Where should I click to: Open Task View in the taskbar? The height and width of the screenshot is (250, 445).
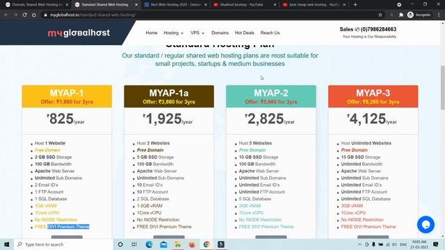pyautogui.click(x=134, y=244)
